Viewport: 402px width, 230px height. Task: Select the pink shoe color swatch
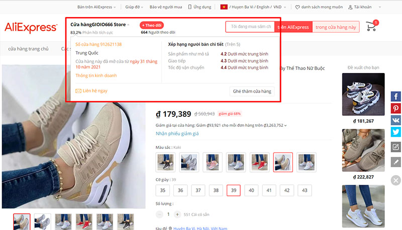coord(213,162)
